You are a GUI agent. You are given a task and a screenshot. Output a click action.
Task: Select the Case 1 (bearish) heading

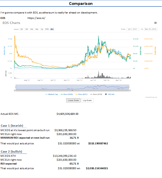[12, 126]
